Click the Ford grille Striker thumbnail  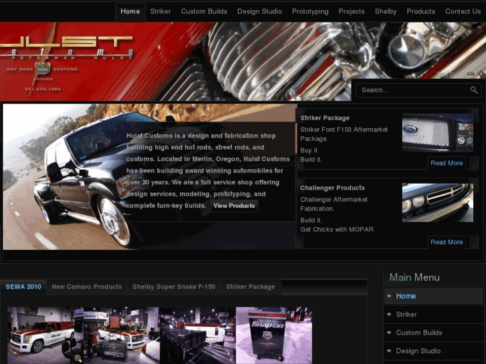[x=438, y=133]
